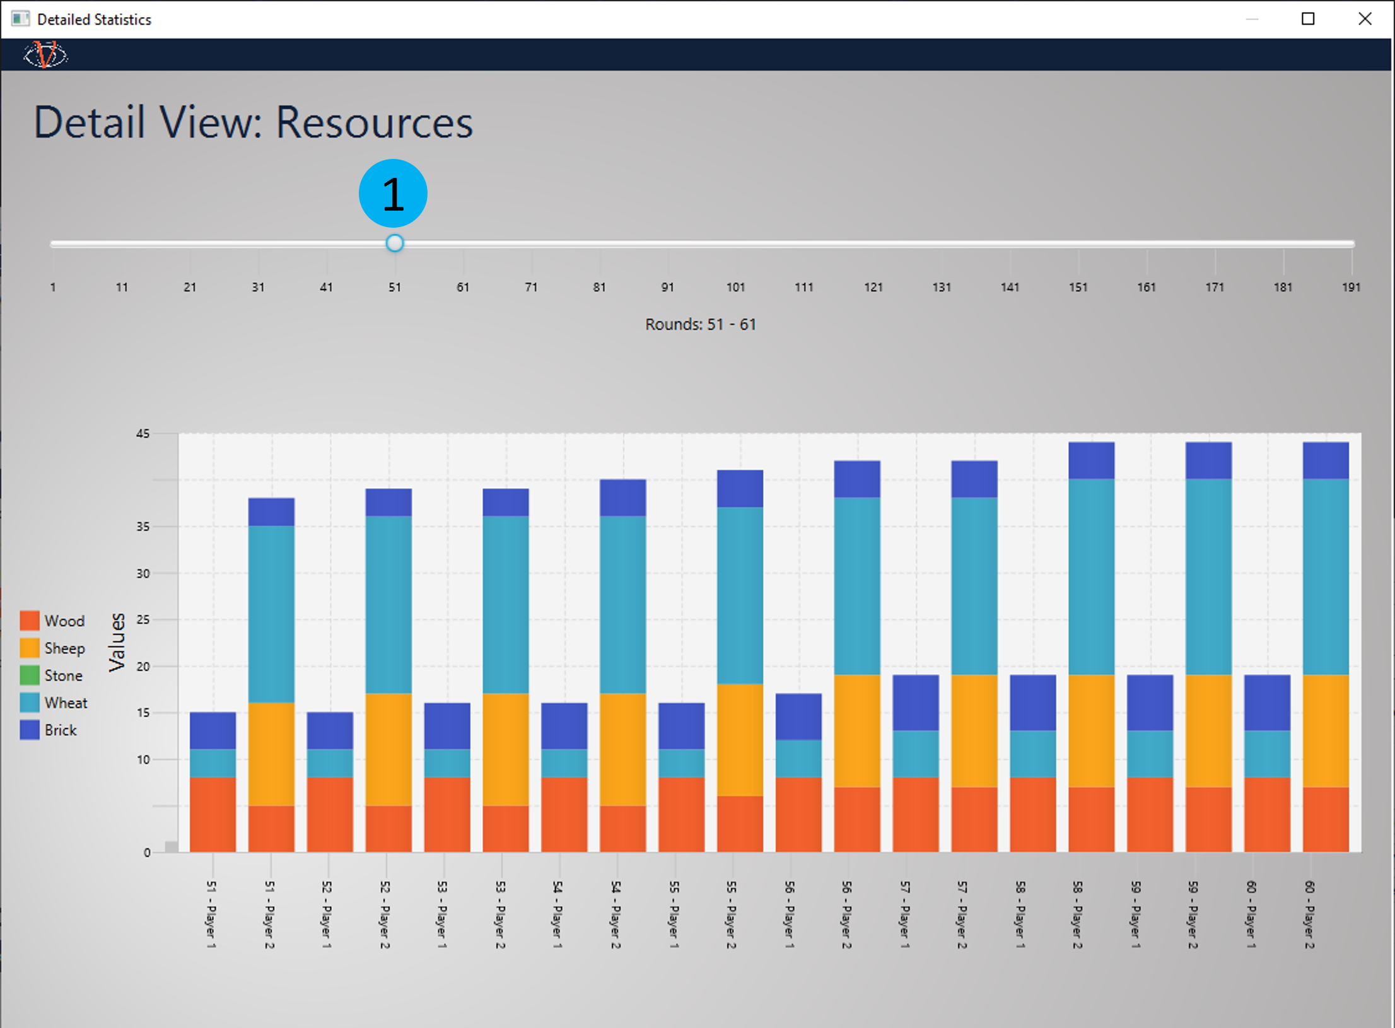Image resolution: width=1395 pixels, height=1028 pixels.
Task: Click the 'Detail View: Resources' heading
Action: pyautogui.click(x=253, y=122)
